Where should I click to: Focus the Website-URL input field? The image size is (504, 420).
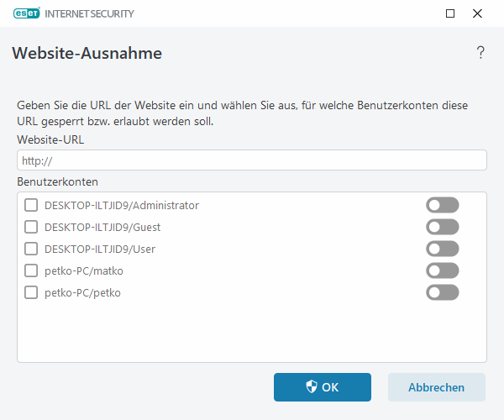pos(252,160)
